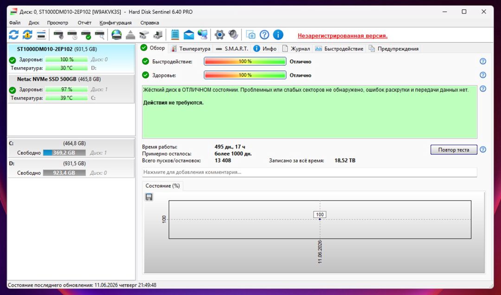Click the 30 °C temperature bar
501x295 pixels.
click(66, 68)
